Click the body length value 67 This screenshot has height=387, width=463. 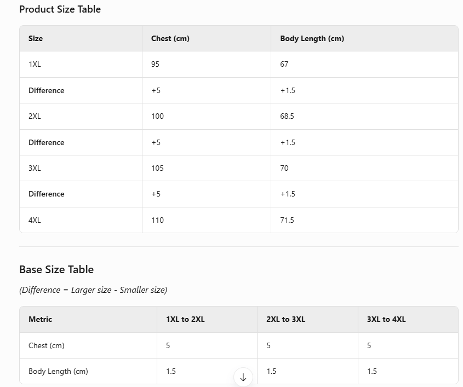[284, 64]
